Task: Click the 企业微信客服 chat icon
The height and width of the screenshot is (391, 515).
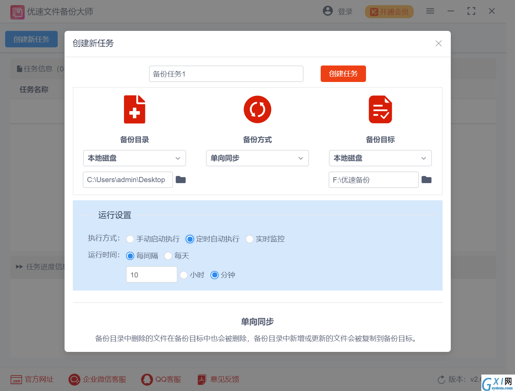Action: [74, 379]
